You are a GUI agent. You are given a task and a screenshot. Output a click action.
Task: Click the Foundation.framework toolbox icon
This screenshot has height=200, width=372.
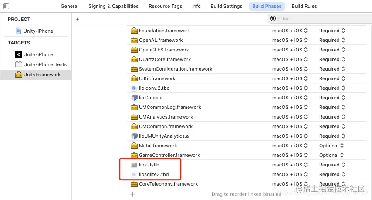pos(134,31)
